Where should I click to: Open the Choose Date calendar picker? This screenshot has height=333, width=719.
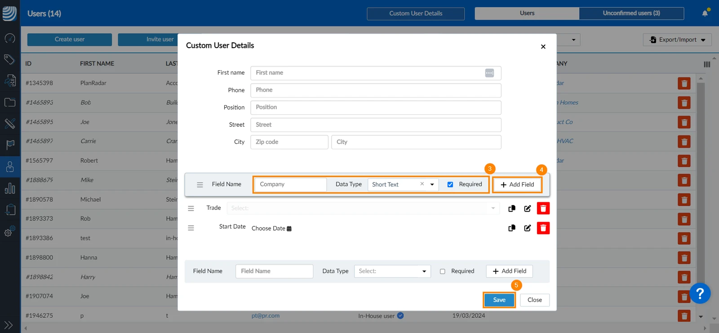click(289, 228)
